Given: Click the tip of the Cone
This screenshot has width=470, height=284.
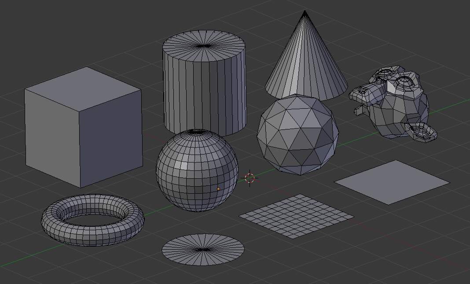Looking at the screenshot, I should click(x=305, y=10).
